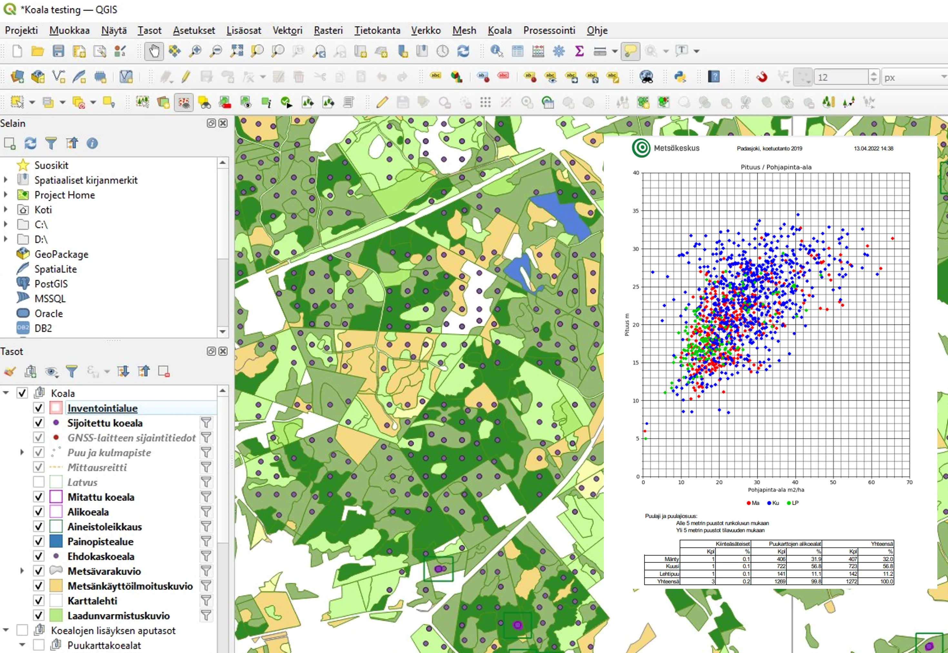Click filter icon on Sijoitettu koeala row
The width and height of the screenshot is (948, 653).
[x=206, y=423]
